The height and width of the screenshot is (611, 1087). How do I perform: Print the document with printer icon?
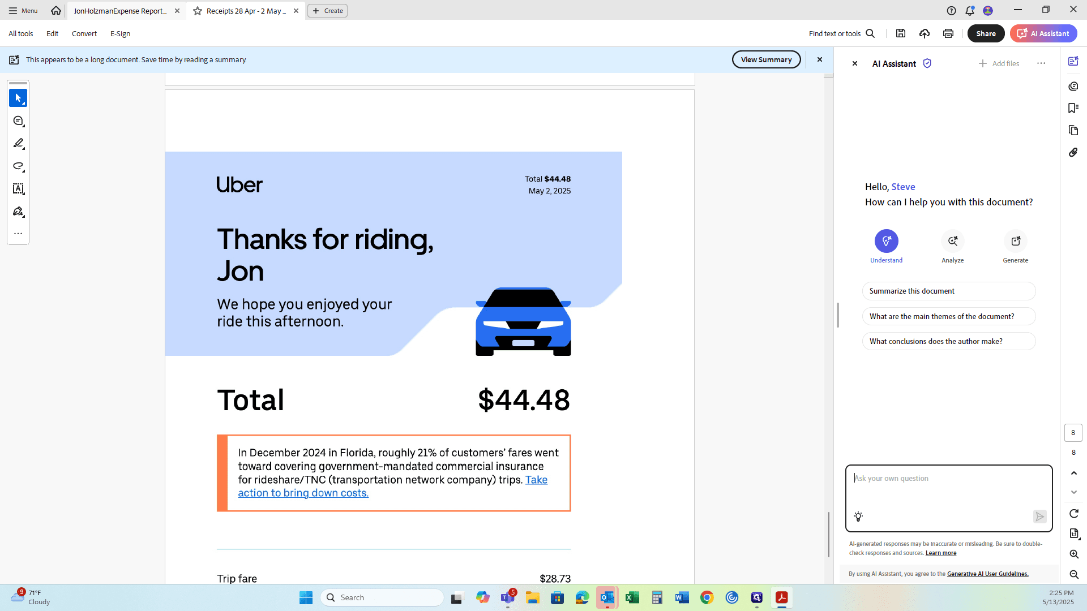pos(948,33)
